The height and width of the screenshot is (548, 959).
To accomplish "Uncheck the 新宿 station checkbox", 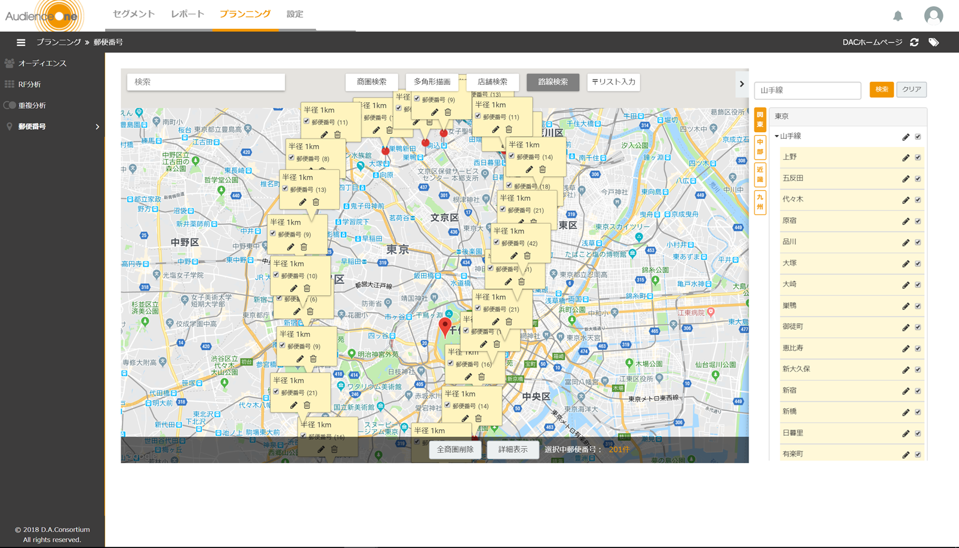I will (918, 391).
